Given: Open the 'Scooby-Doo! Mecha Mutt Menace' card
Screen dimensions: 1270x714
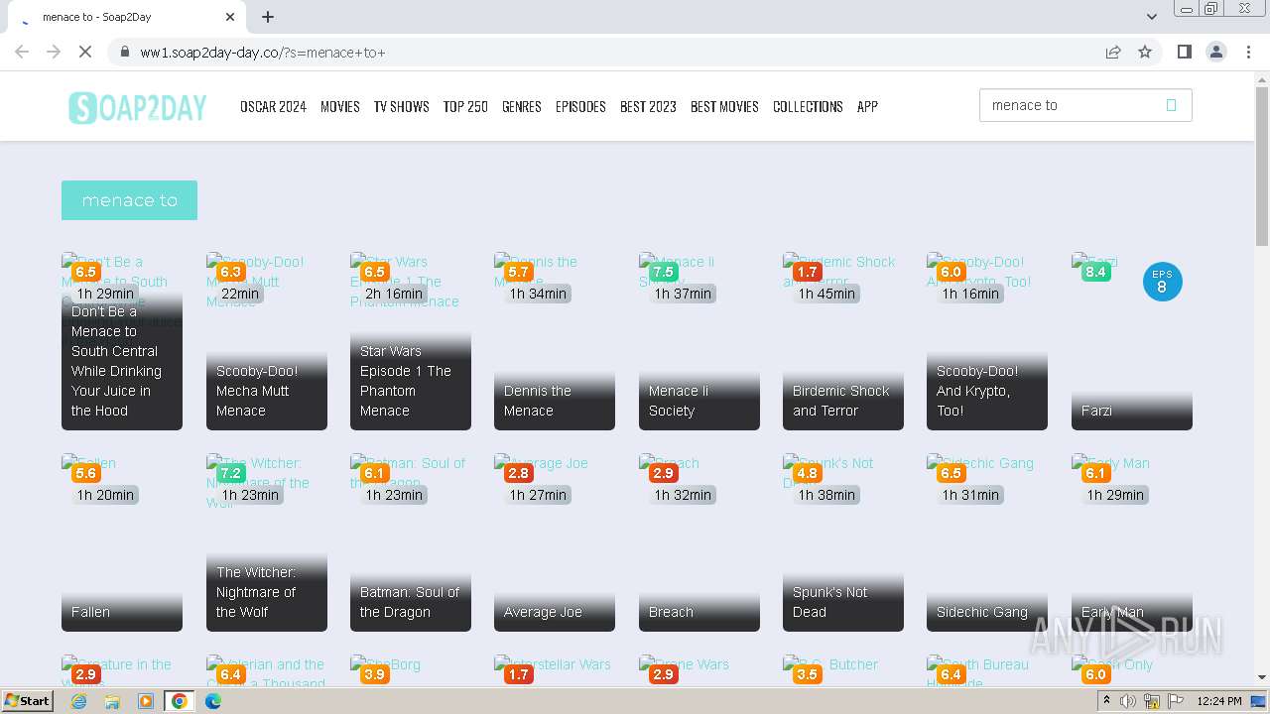Looking at the screenshot, I should click(267, 341).
